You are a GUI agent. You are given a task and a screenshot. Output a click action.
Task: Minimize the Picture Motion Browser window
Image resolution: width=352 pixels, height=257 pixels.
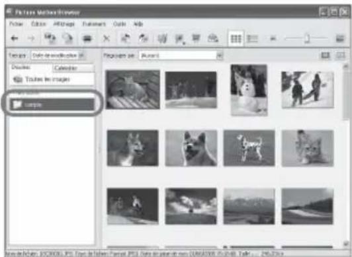pos(323,12)
